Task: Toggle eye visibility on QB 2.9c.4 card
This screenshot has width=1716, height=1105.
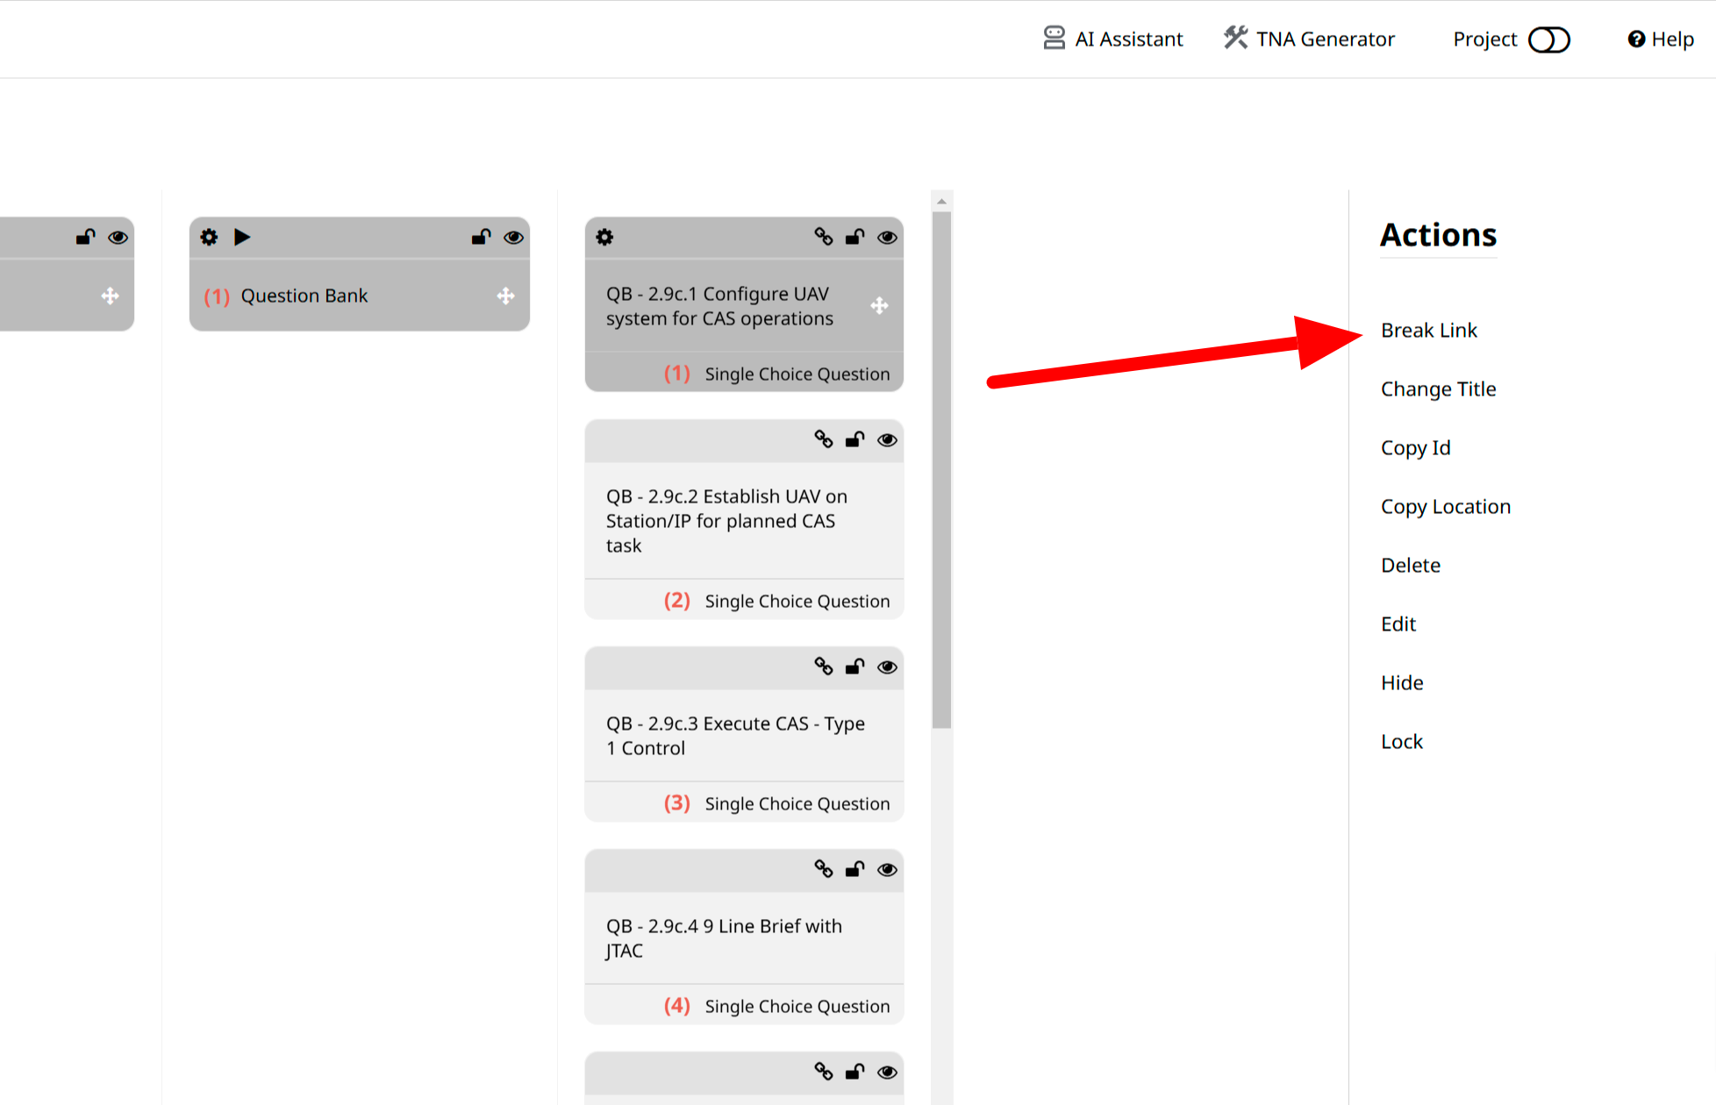Action: pyautogui.click(x=887, y=869)
